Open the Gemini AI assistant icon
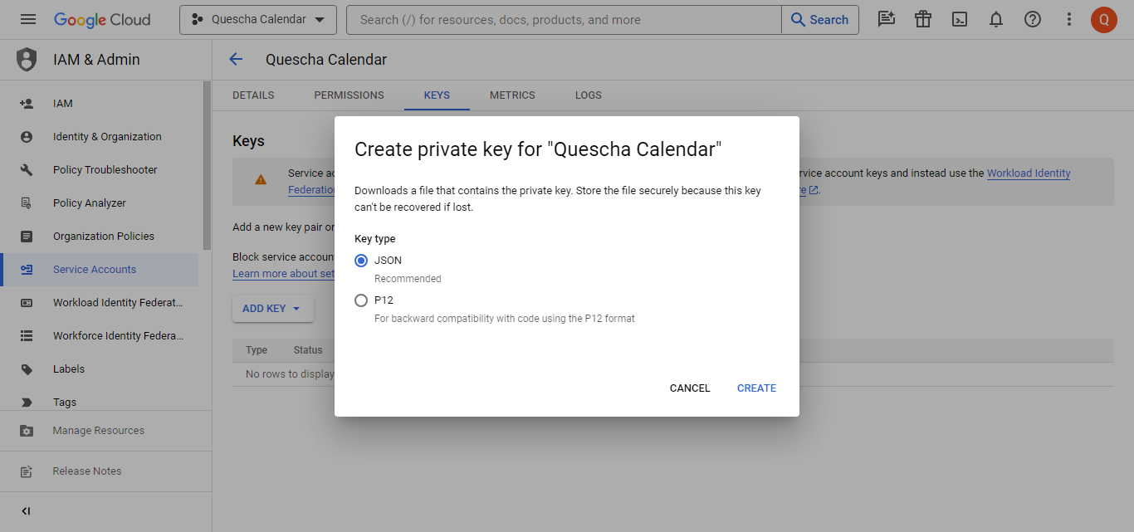The width and height of the screenshot is (1134, 532). point(887,19)
